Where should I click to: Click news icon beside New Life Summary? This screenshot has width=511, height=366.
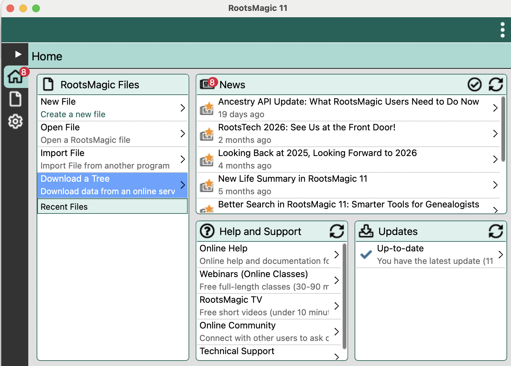(x=207, y=185)
